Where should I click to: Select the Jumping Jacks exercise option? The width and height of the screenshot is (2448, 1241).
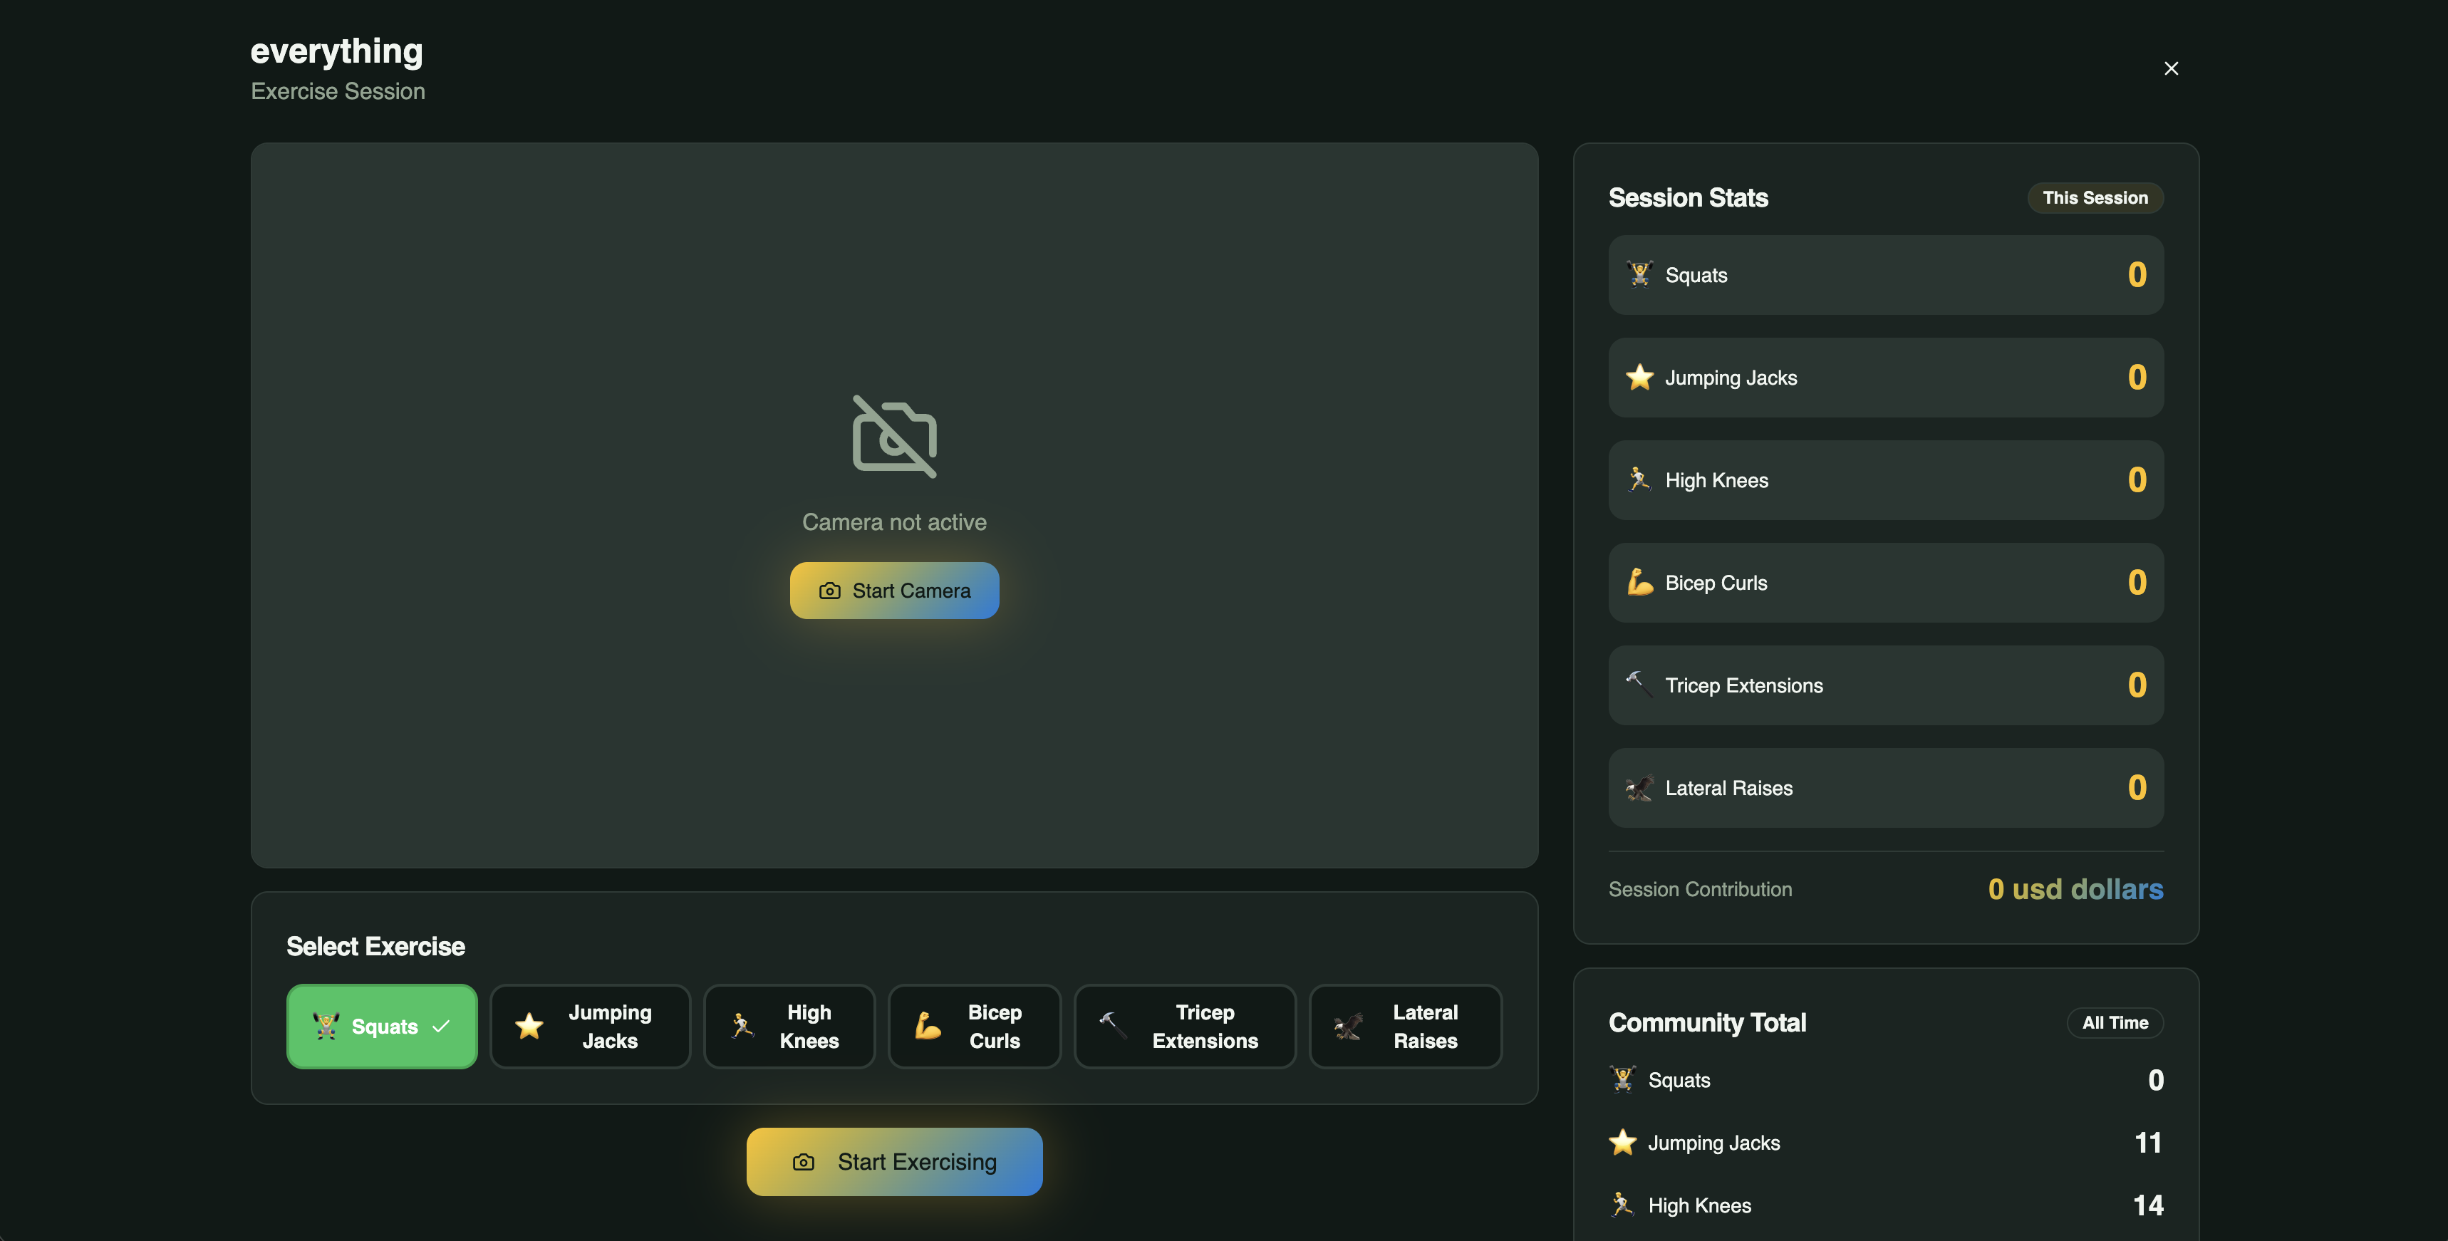tap(589, 1027)
